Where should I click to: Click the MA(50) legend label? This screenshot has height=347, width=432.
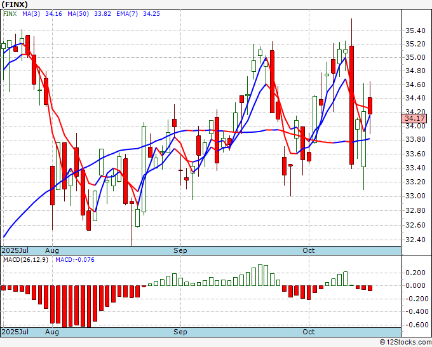tap(78, 13)
